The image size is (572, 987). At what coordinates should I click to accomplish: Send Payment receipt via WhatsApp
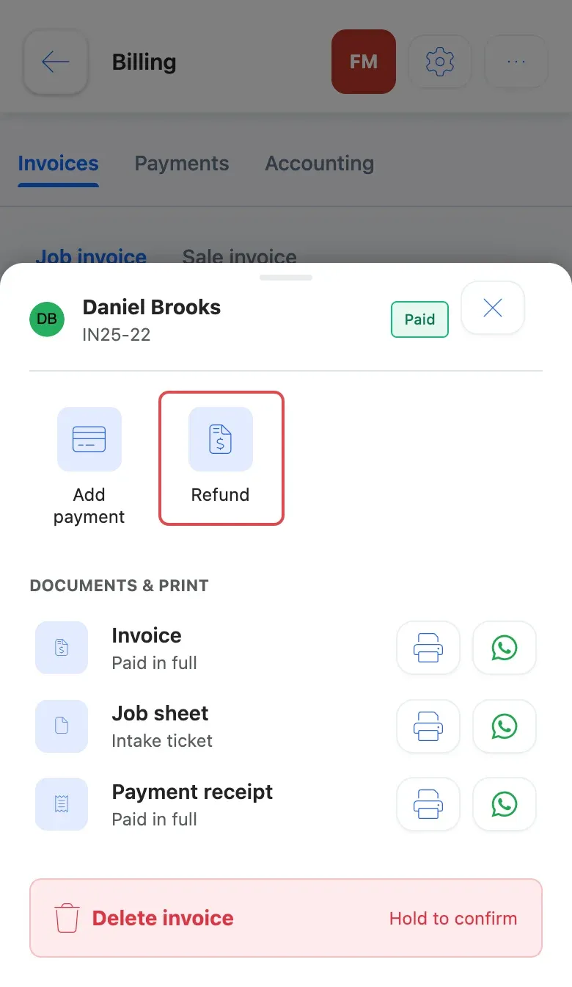[505, 804]
